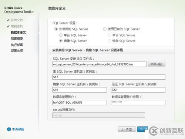Click the 上一步 back button
The height and width of the screenshot is (139, 185).
[127, 129]
